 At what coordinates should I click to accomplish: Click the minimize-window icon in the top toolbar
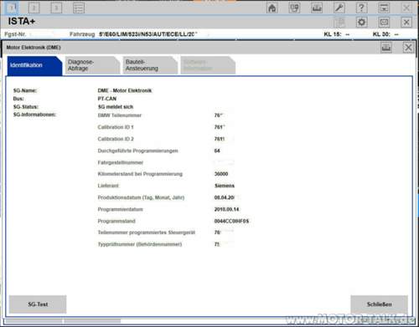click(384, 8)
